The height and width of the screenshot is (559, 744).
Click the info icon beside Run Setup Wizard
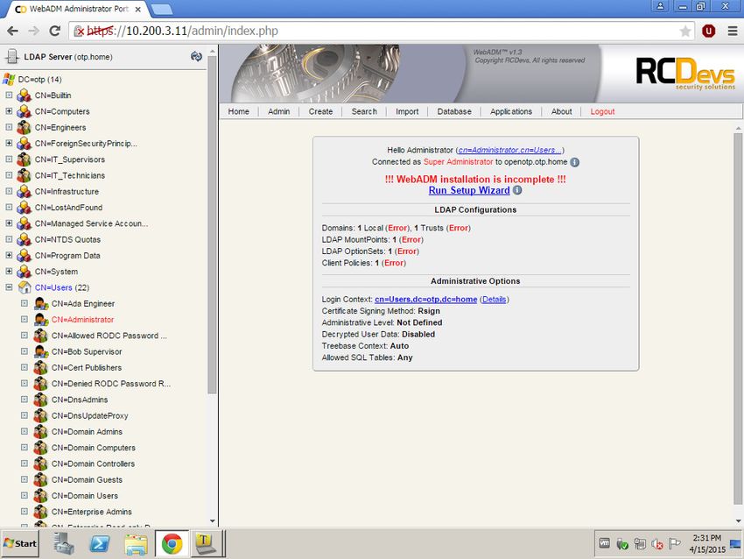517,190
